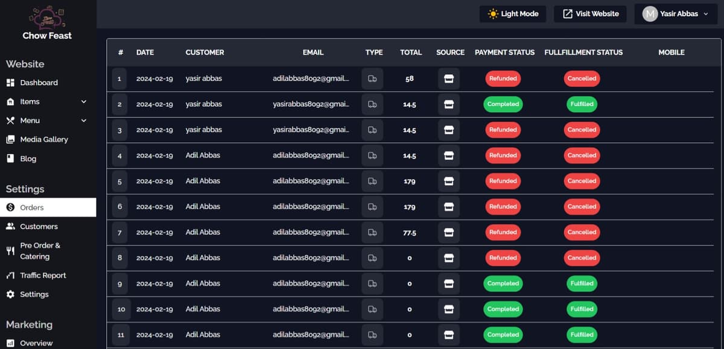Viewport: 724px width, 349px height.
Task: Click the Refunded badge on order 1
Action: click(x=503, y=78)
